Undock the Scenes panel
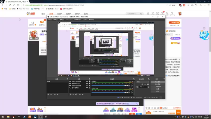The image size is (211, 119). (68, 79)
